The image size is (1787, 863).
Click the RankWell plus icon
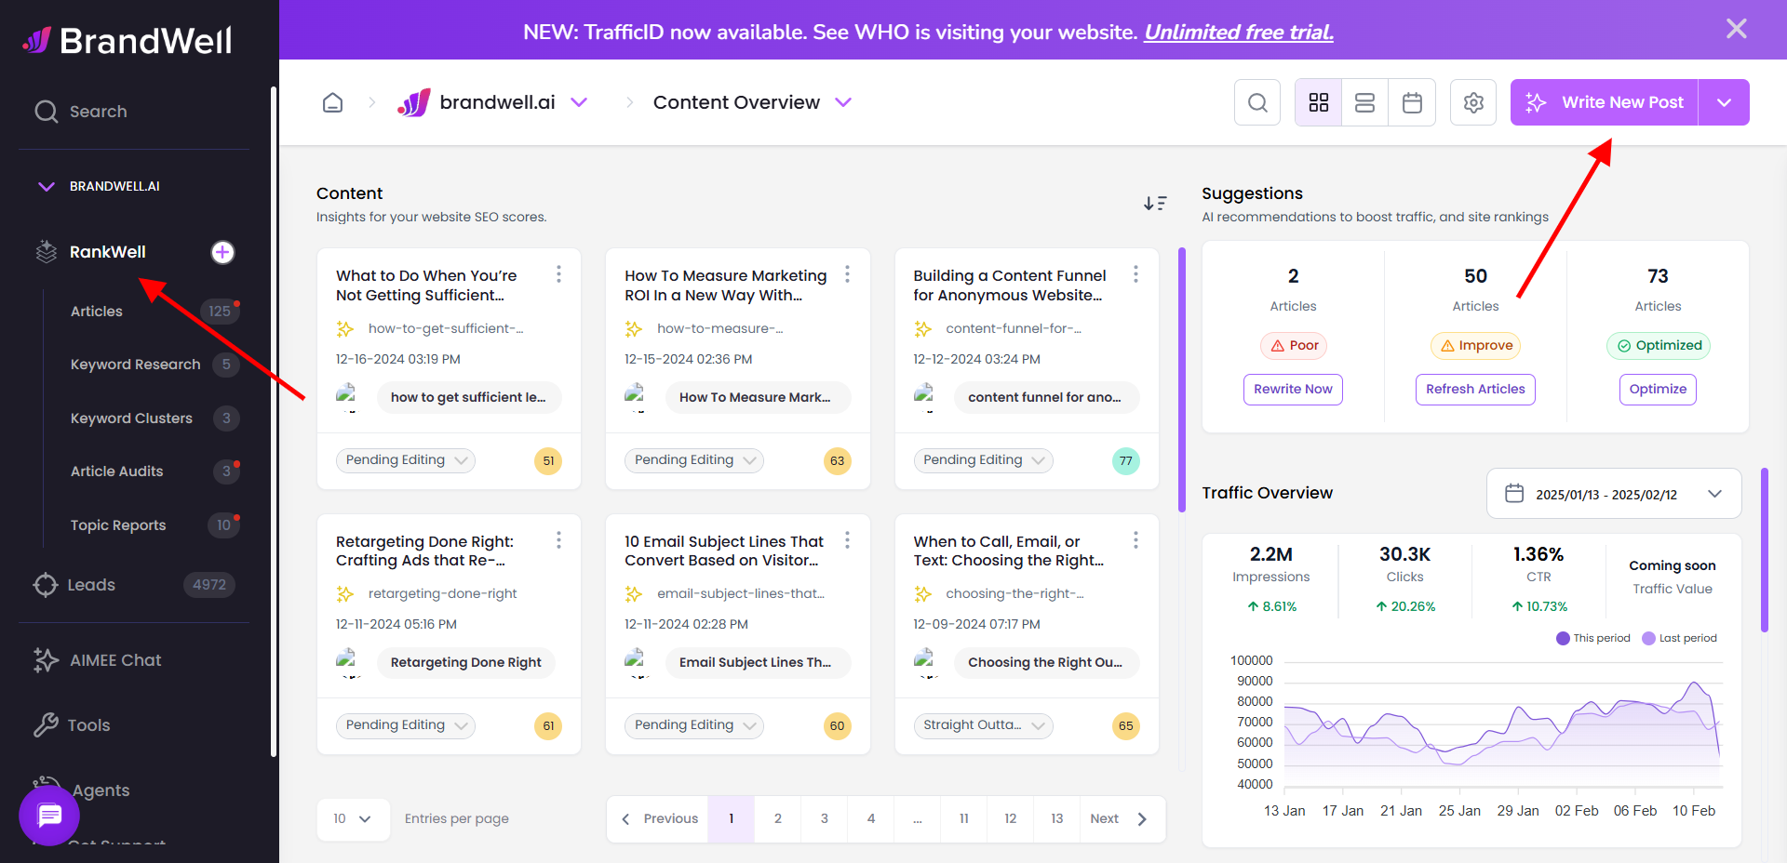click(x=222, y=252)
